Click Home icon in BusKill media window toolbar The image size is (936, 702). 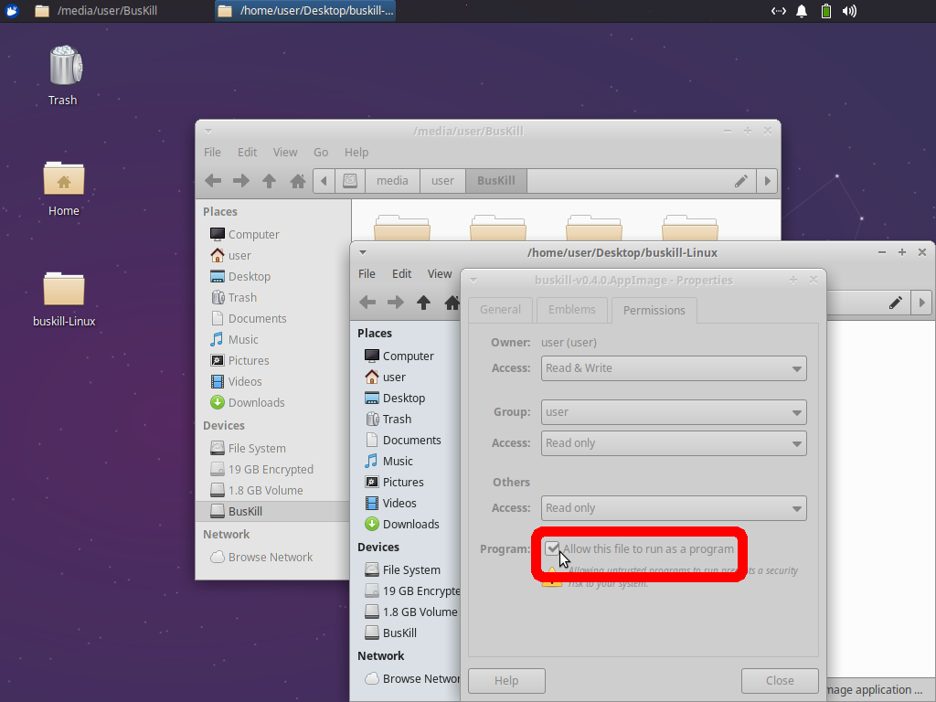(x=297, y=181)
